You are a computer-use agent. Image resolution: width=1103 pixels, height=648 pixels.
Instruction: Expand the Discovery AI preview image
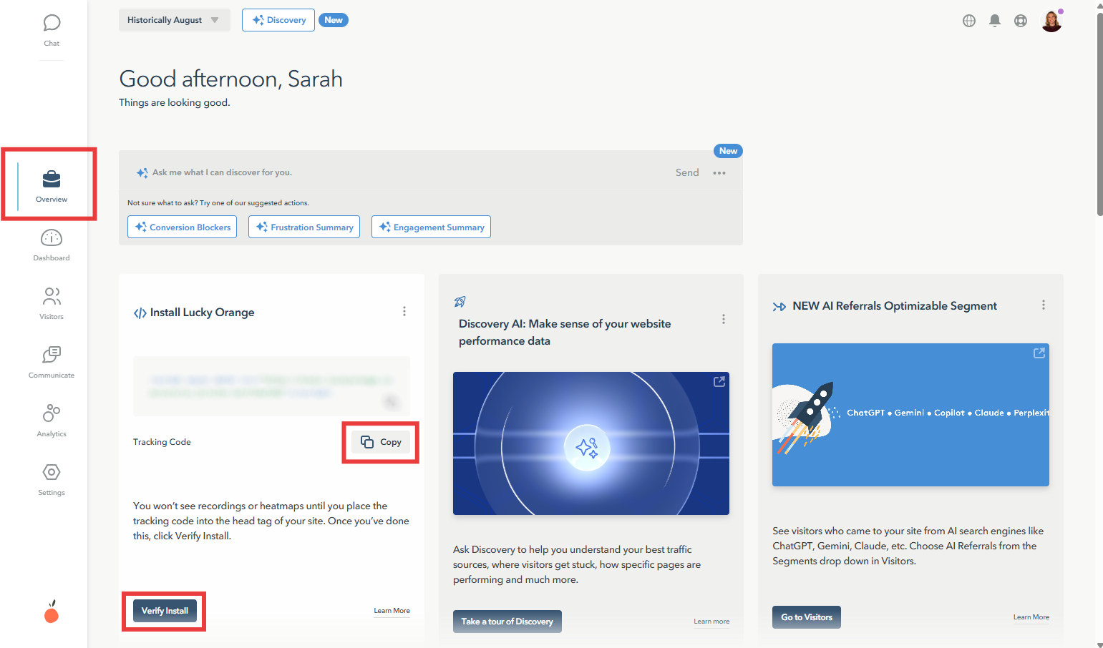tap(719, 381)
